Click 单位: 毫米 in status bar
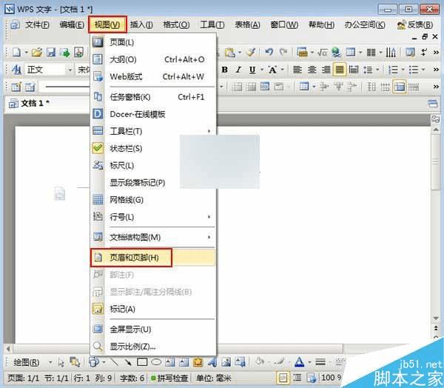This screenshot has height=388, width=444. (214, 378)
